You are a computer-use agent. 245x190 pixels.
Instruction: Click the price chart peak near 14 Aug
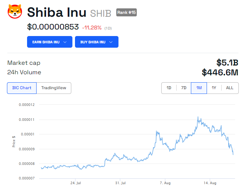coord(198,117)
